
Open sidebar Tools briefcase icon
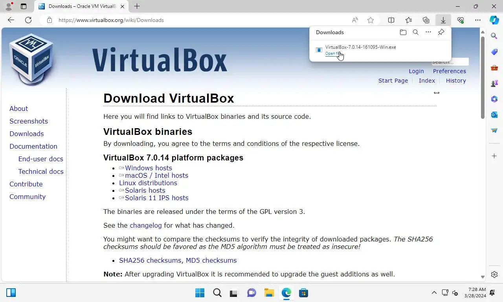coord(494,68)
